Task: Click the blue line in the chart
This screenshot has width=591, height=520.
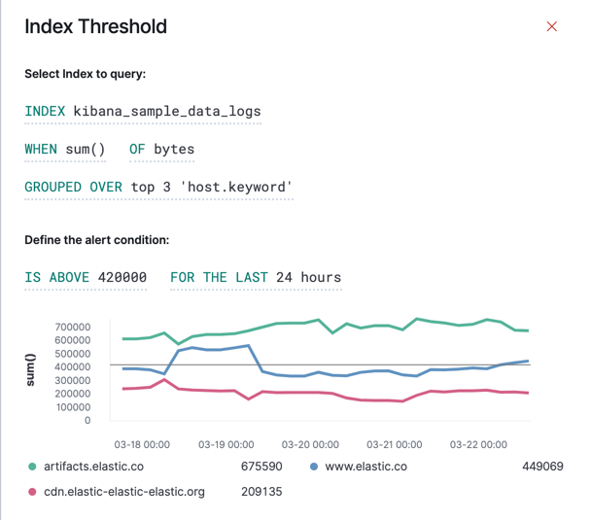Action: click(214, 348)
